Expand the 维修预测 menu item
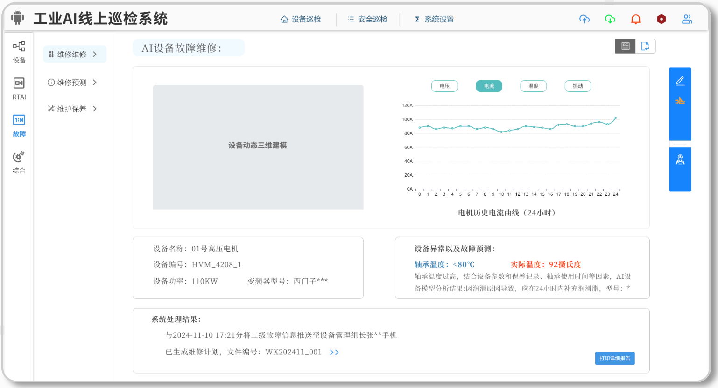718x388 pixels. coord(73,83)
